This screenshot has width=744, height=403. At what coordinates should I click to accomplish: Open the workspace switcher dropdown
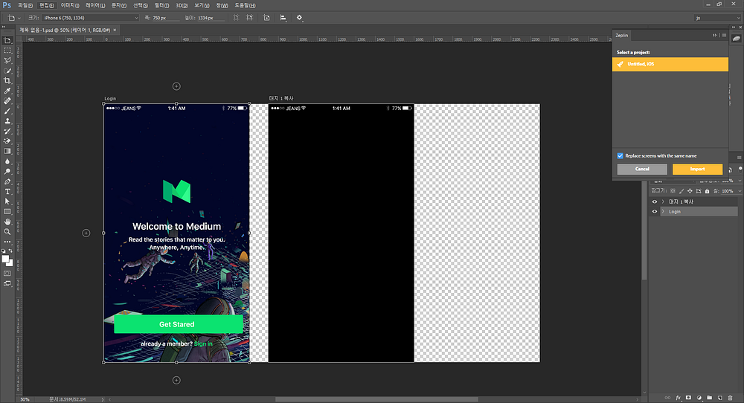[x=717, y=18]
